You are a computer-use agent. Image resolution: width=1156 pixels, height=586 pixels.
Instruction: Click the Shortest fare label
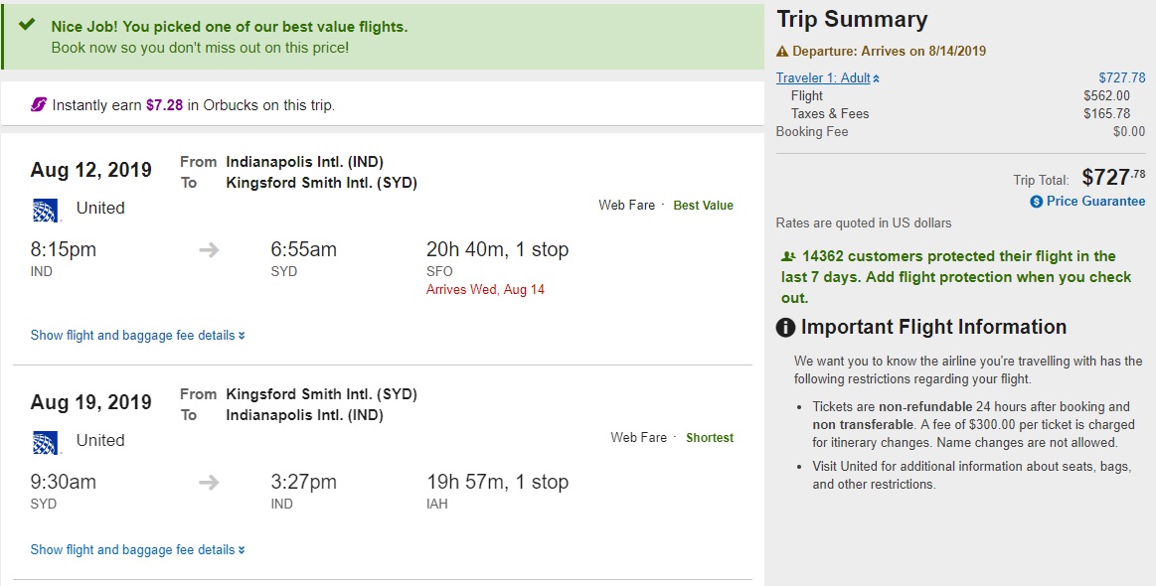(709, 438)
